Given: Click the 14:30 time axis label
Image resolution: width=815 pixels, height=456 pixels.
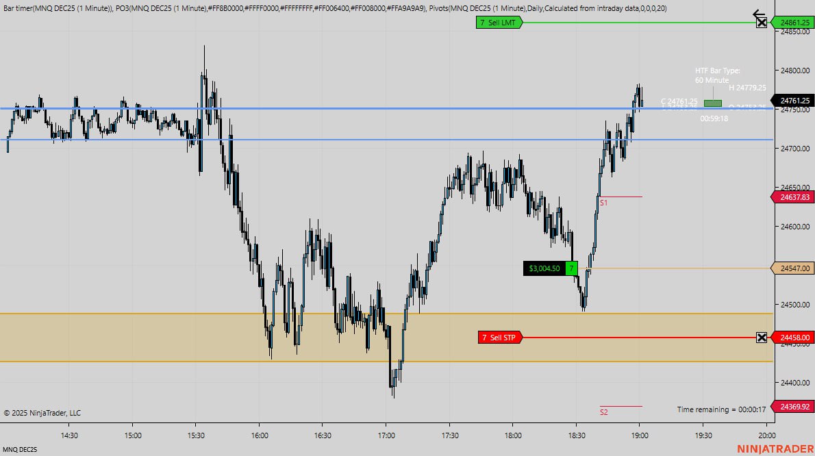Looking at the screenshot, I should (69, 435).
